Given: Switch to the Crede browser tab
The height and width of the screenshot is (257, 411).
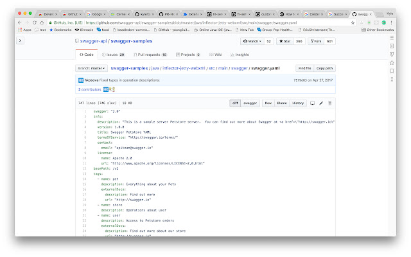Looking at the screenshot, I should pyautogui.click(x=313, y=14).
